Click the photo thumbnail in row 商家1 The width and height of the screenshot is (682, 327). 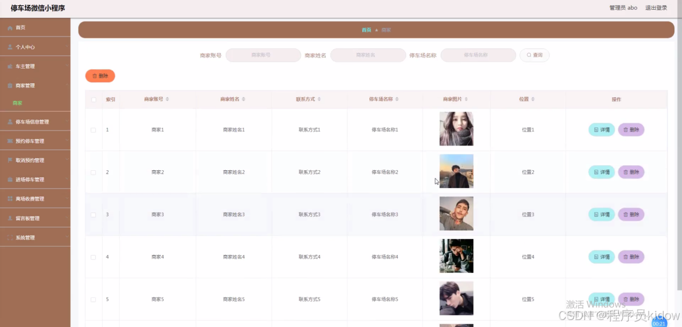(456, 129)
